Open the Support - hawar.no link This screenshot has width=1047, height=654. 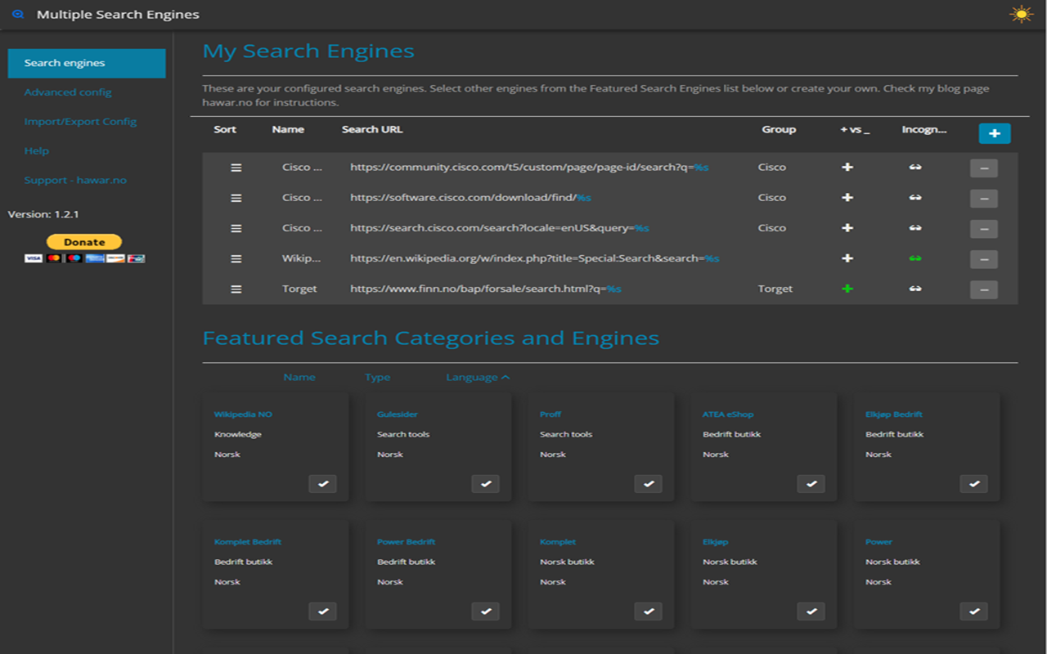[x=75, y=180]
